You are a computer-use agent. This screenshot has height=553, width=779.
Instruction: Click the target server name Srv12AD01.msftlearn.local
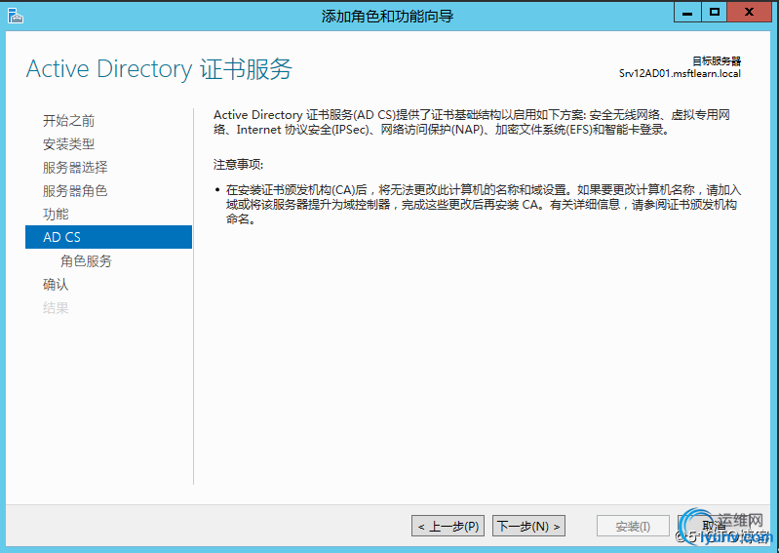pyautogui.click(x=680, y=73)
